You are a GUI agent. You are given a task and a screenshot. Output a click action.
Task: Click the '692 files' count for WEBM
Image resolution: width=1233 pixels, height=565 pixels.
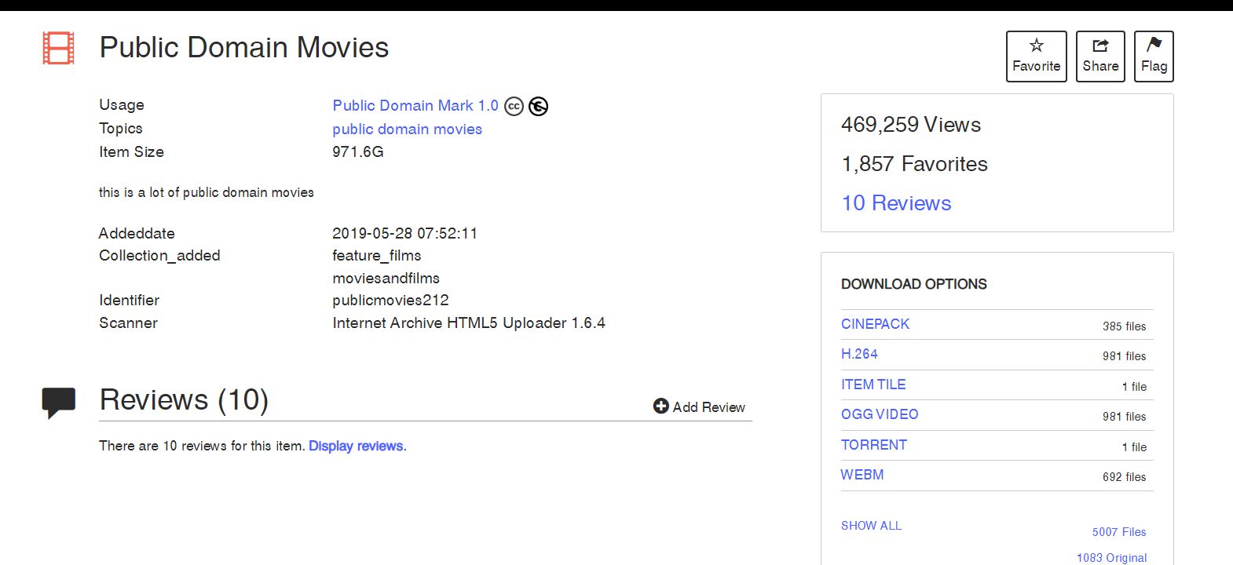click(1125, 477)
